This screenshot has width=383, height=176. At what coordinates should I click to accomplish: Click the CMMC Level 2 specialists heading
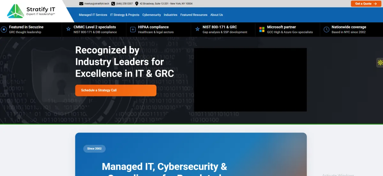pyautogui.click(x=95, y=27)
